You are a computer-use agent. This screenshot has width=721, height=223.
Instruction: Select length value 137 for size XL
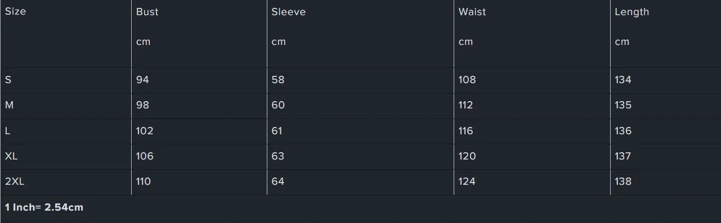[x=623, y=156]
